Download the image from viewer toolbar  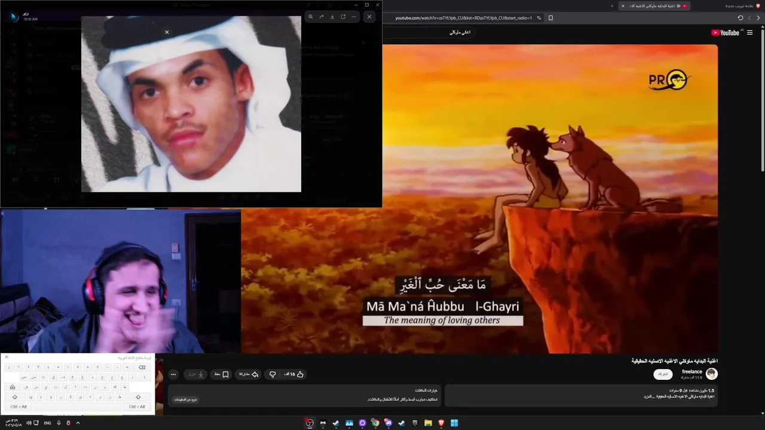332,17
